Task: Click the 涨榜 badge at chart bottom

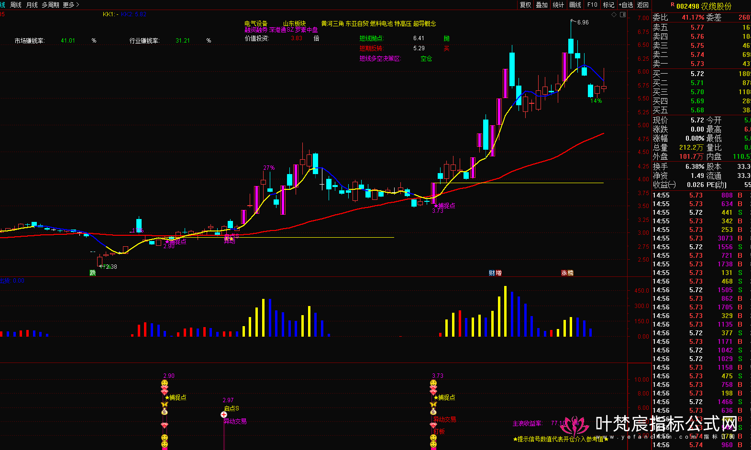Action: tap(567, 273)
